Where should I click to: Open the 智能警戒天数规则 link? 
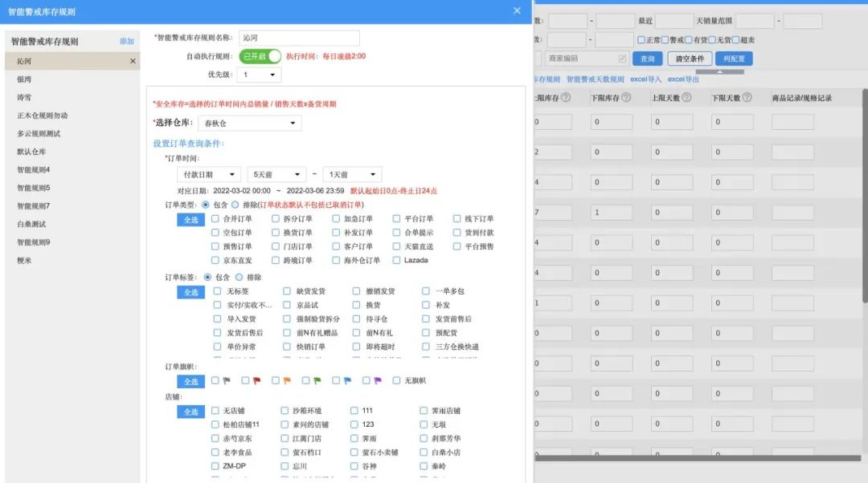pos(595,79)
